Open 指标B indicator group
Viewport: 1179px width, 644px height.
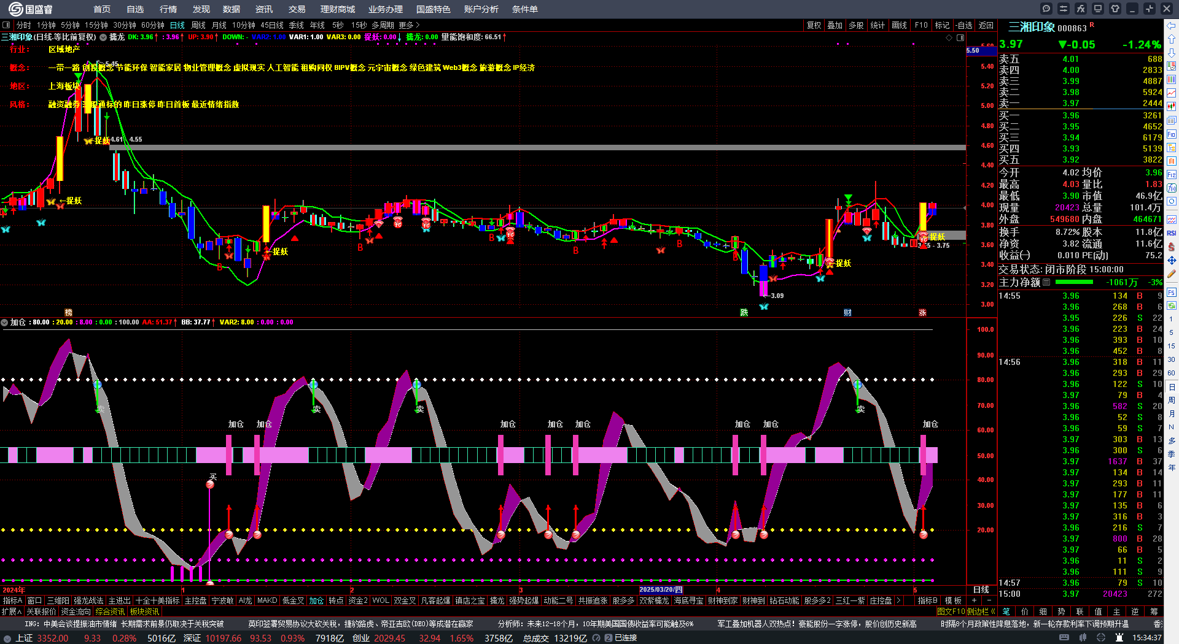tap(927, 600)
